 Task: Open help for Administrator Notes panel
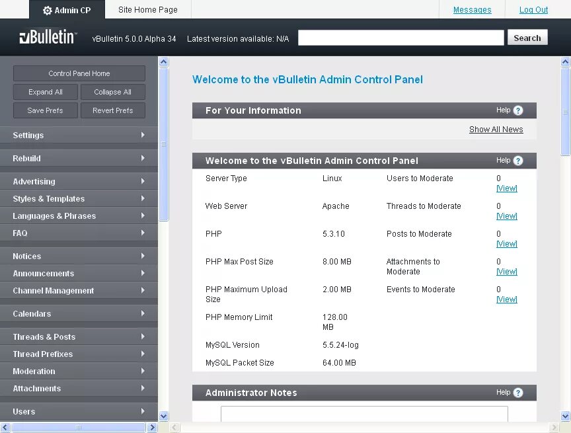[518, 393]
